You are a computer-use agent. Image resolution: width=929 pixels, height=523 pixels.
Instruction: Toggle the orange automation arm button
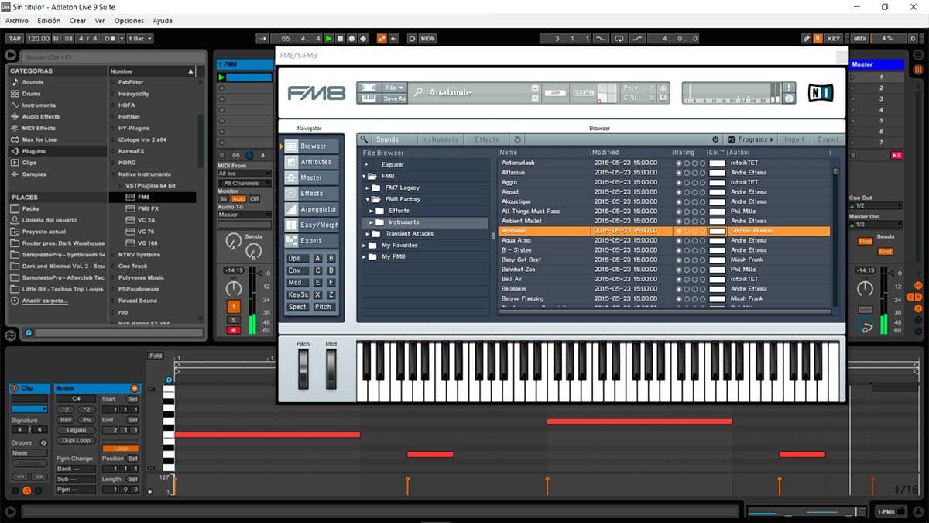[382, 38]
